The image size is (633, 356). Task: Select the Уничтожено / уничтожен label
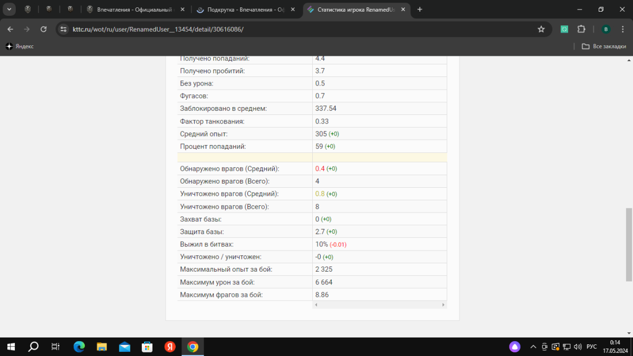(x=220, y=257)
